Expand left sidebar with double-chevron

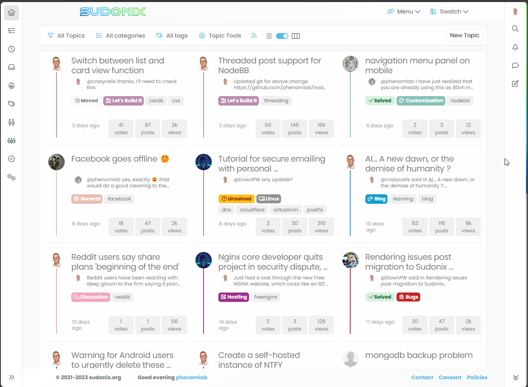click(11, 377)
